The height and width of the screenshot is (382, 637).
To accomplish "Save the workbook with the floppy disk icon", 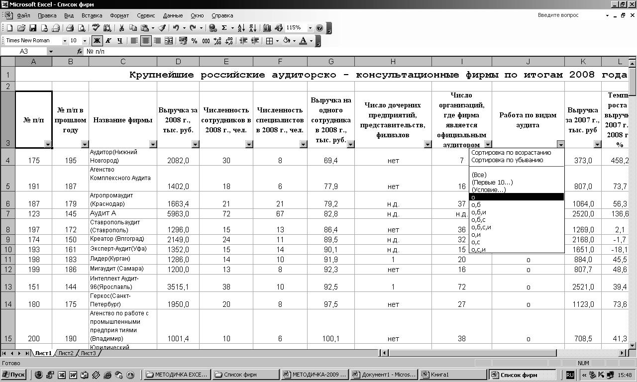I will pos(33,28).
